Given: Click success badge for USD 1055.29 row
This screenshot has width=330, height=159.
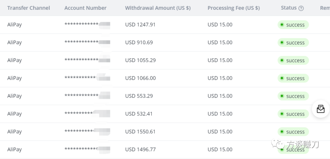Looking at the screenshot, I should pyautogui.click(x=293, y=60).
